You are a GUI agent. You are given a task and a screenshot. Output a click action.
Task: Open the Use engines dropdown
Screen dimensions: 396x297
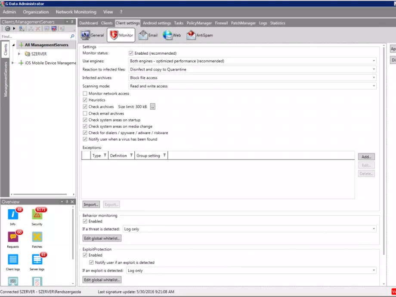tap(252, 61)
